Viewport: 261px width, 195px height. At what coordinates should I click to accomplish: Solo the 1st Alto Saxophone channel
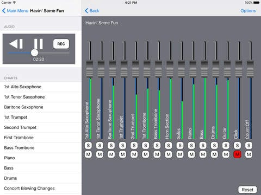pyautogui.click(x=88, y=145)
